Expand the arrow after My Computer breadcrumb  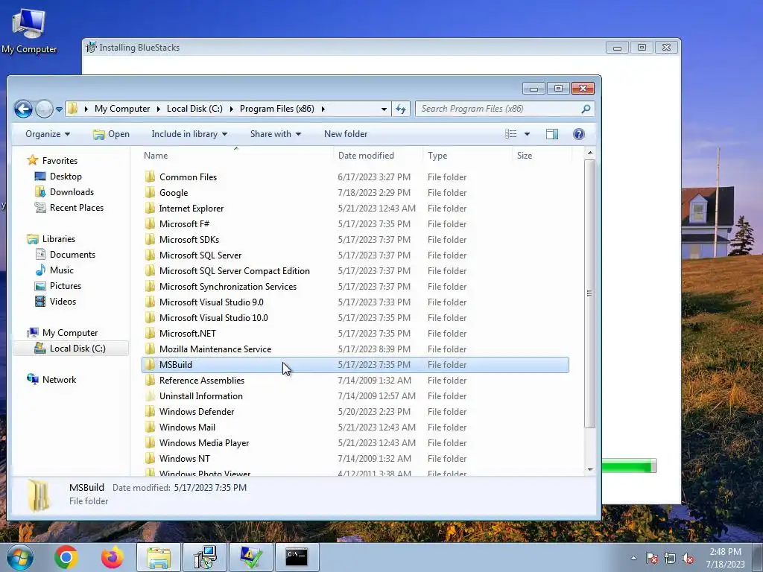158,109
